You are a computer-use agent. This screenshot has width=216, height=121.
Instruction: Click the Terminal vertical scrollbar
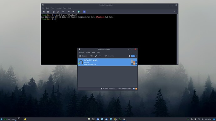tap(177, 39)
